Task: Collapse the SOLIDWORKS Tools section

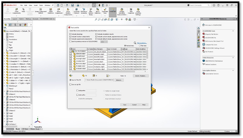Action: coord(233,31)
